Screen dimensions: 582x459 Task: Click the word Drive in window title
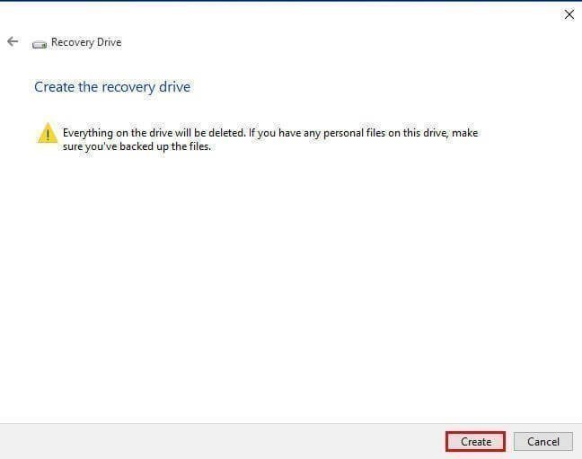[109, 42]
